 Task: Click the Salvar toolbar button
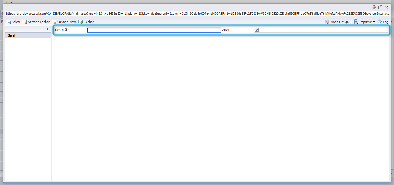pos(13,22)
